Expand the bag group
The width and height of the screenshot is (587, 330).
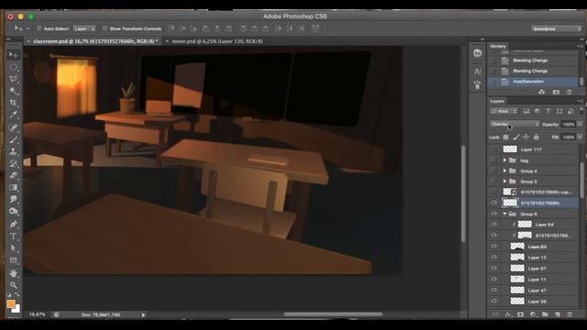[x=504, y=160]
